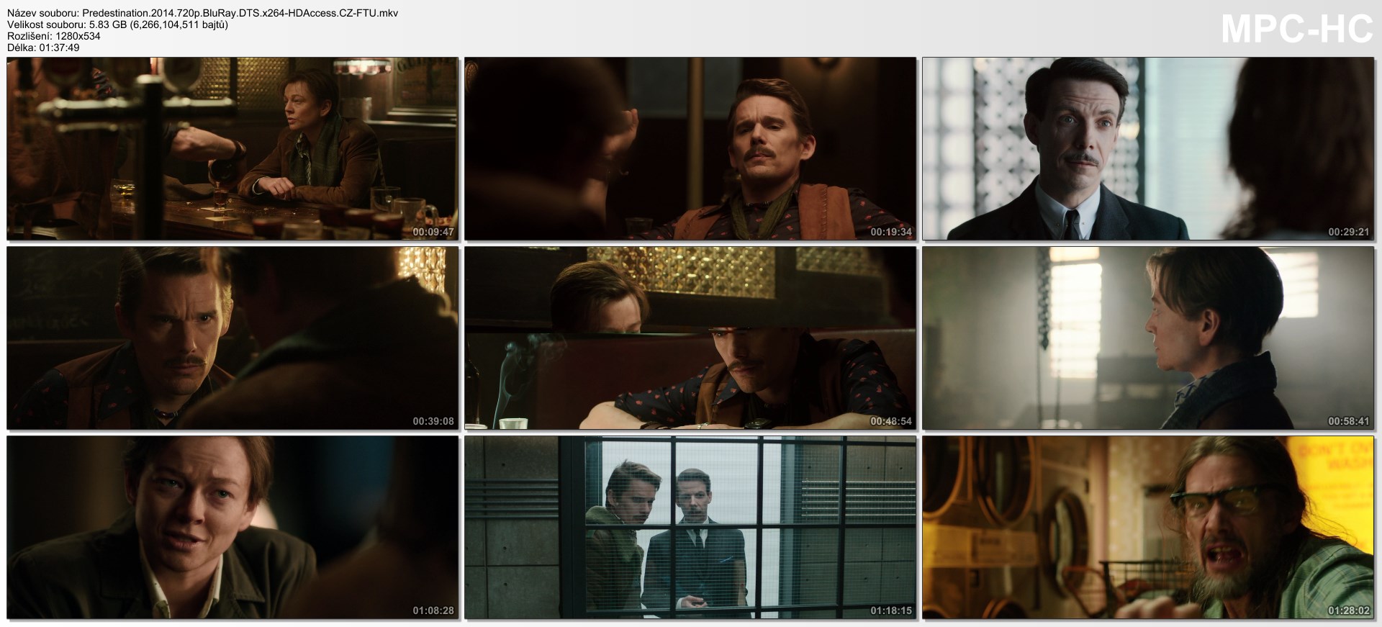
Task: Open the frame stamped 00:29:21
Action: [1148, 148]
